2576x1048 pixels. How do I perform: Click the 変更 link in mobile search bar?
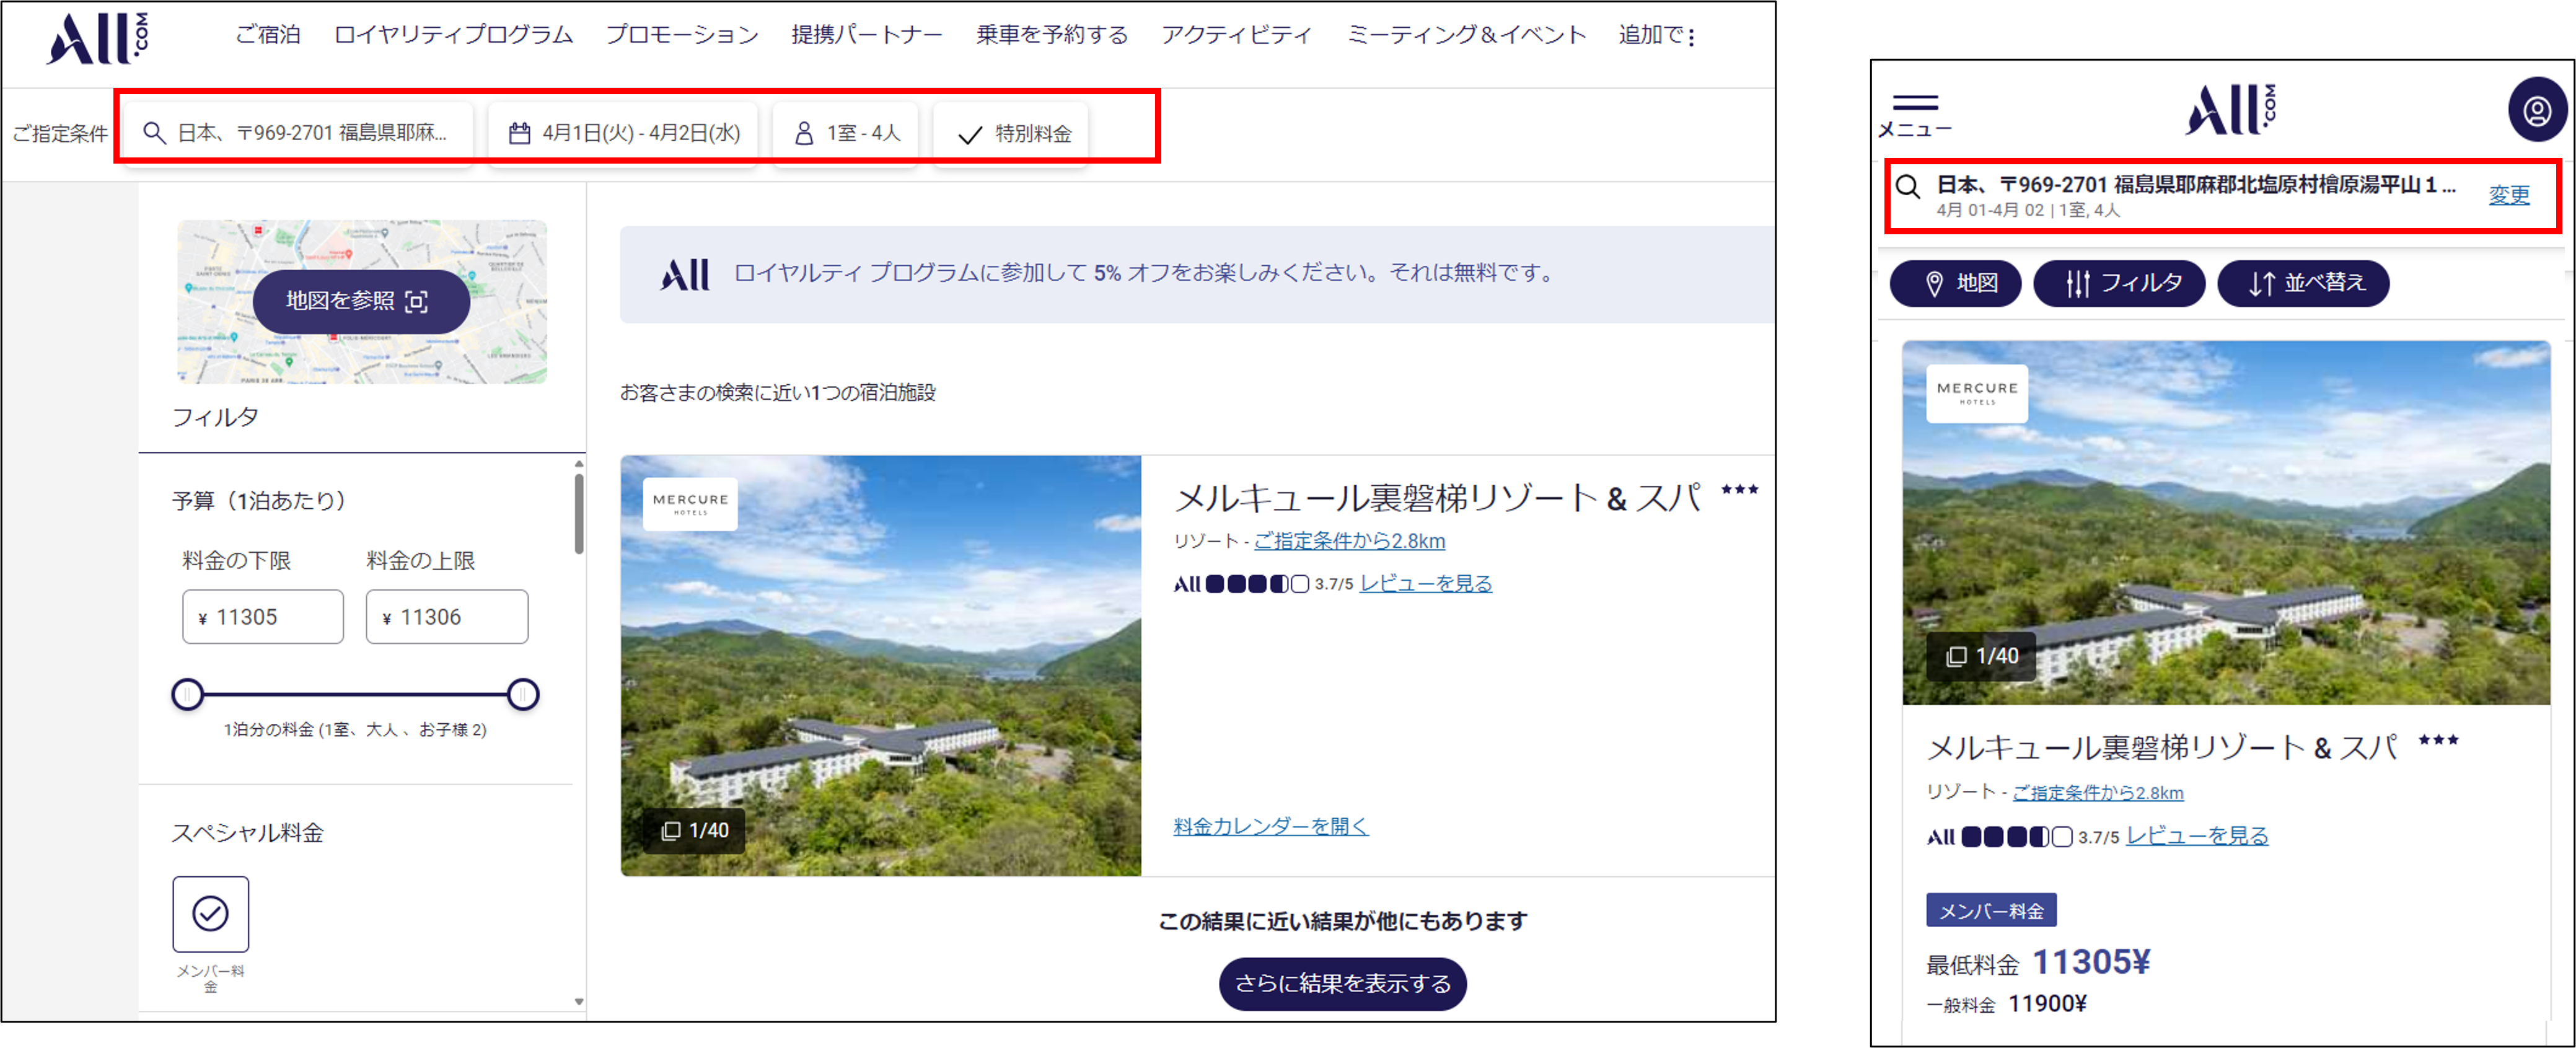(2508, 195)
